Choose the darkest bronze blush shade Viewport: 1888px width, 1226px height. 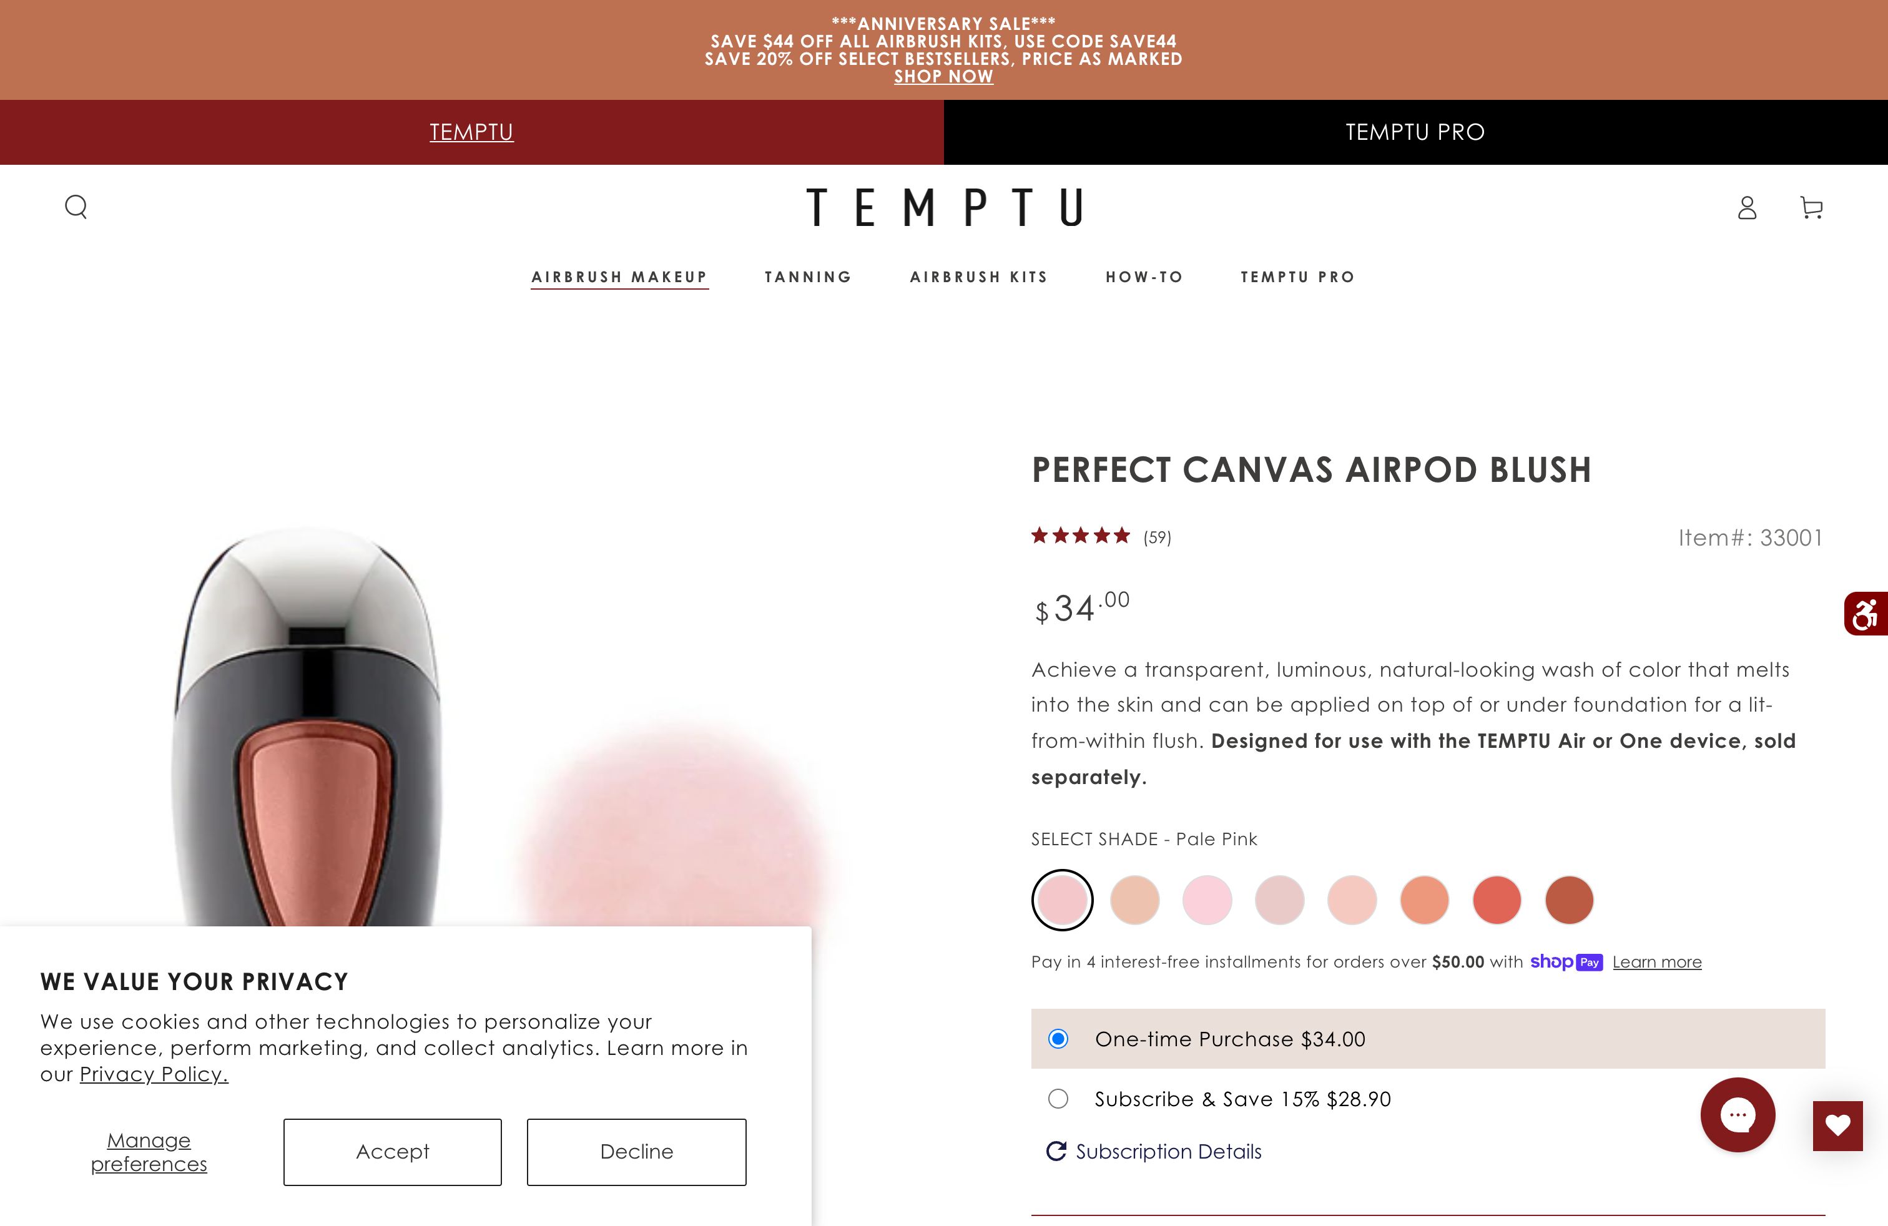click(x=1568, y=900)
